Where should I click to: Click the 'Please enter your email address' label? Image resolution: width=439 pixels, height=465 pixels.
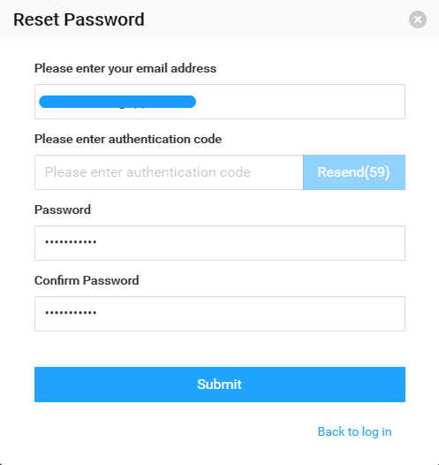(x=125, y=68)
